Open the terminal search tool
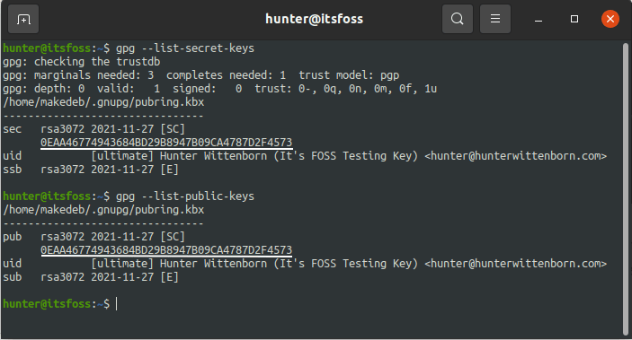The height and width of the screenshot is (340, 632). click(x=457, y=19)
